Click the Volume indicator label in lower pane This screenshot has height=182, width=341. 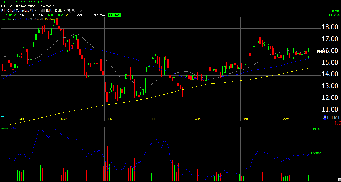tap(5, 128)
